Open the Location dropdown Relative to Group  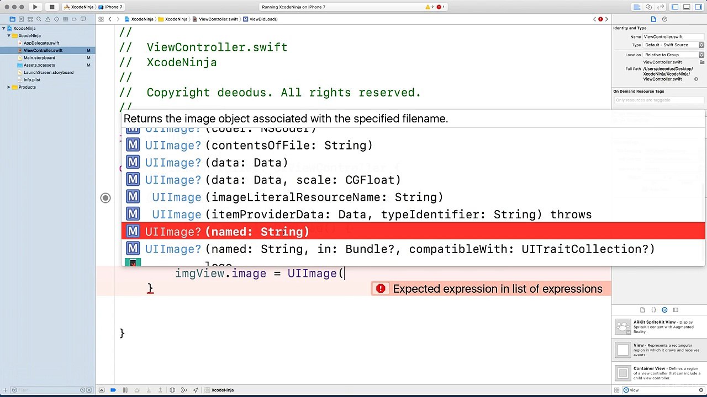click(x=674, y=55)
